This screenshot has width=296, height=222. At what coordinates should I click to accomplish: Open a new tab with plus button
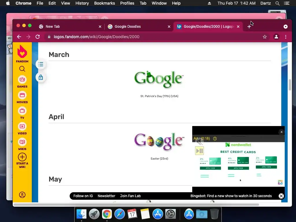249,27
